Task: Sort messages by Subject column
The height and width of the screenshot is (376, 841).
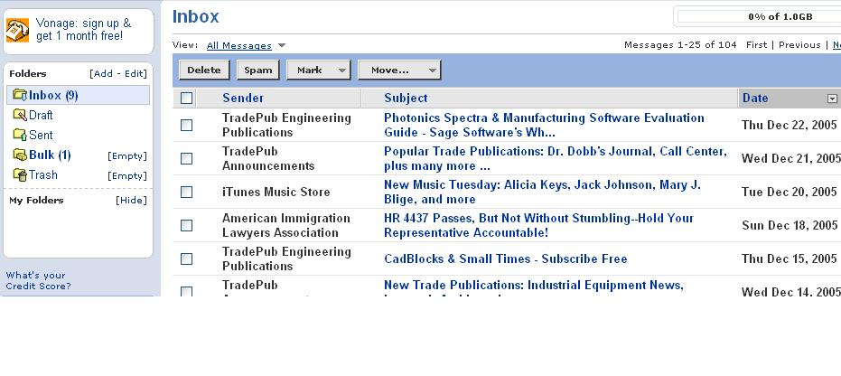Action: pyautogui.click(x=406, y=98)
